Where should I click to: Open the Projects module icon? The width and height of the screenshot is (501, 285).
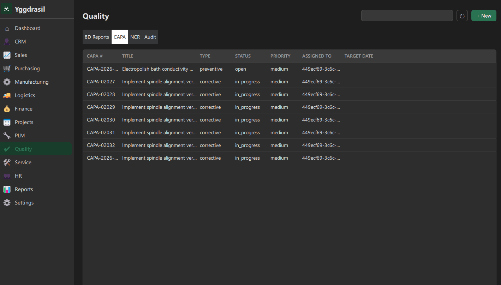(x=7, y=122)
